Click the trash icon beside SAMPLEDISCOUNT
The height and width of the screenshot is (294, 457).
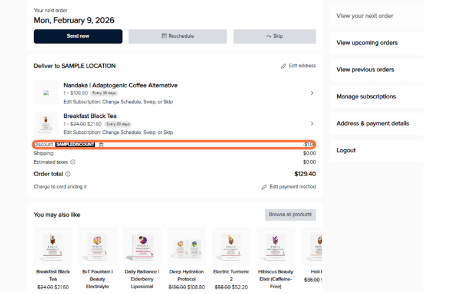[101, 144]
